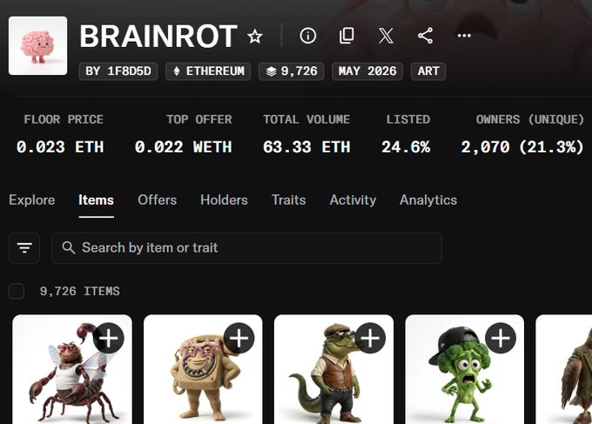The image size is (592, 424).
Task: Click the top offer value 0.022 WETH
Action: click(x=183, y=147)
